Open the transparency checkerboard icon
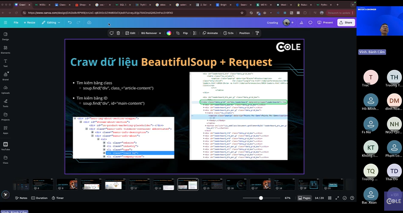403x213 pixels. pos(195,33)
